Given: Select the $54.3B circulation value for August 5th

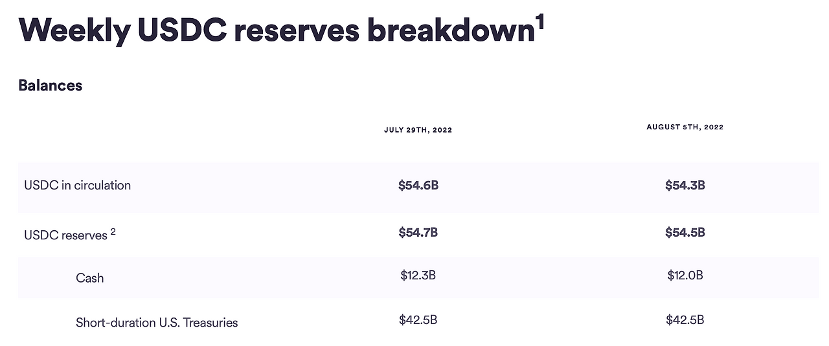Looking at the screenshot, I should pos(685,186).
